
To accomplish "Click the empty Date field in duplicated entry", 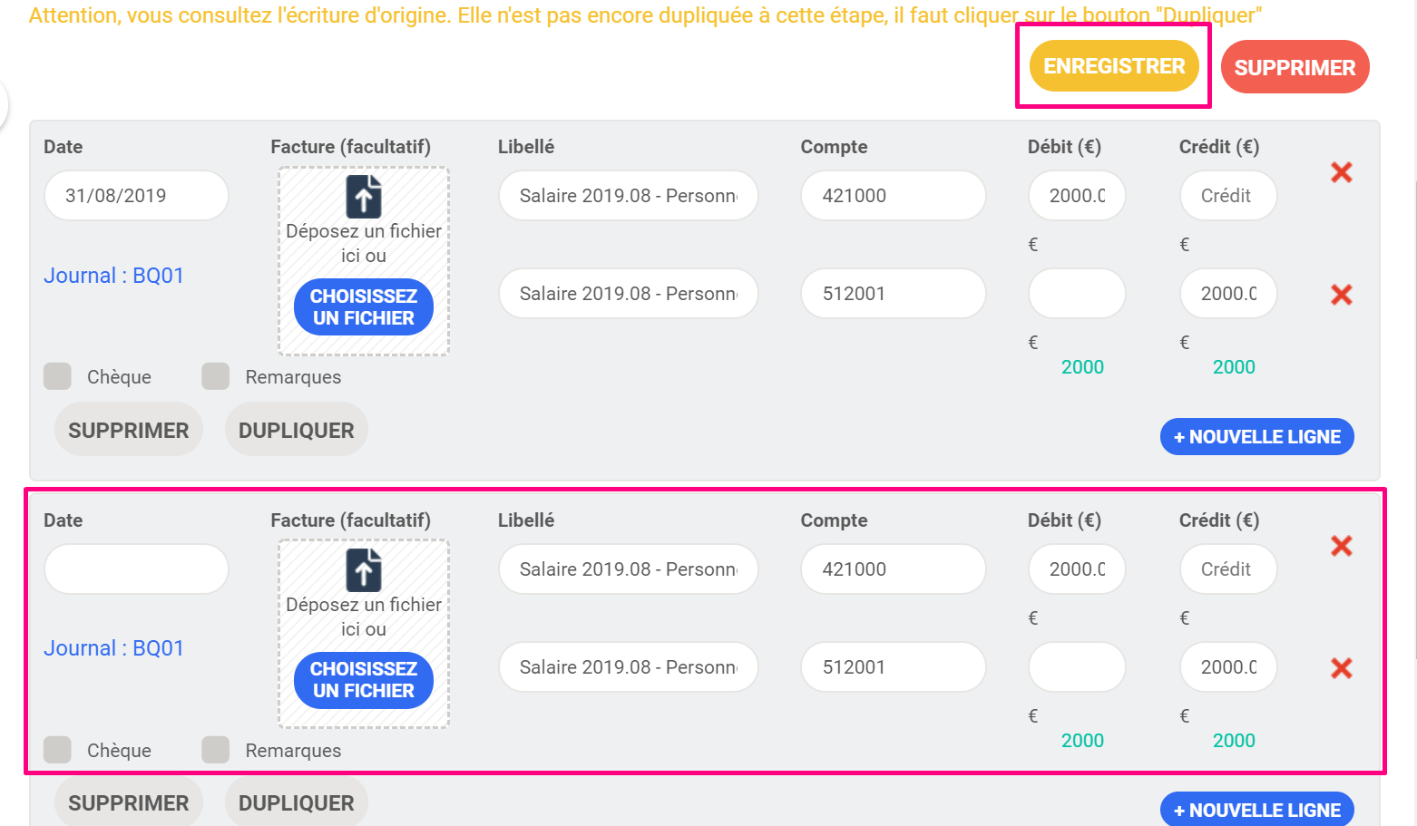I will 136,569.
